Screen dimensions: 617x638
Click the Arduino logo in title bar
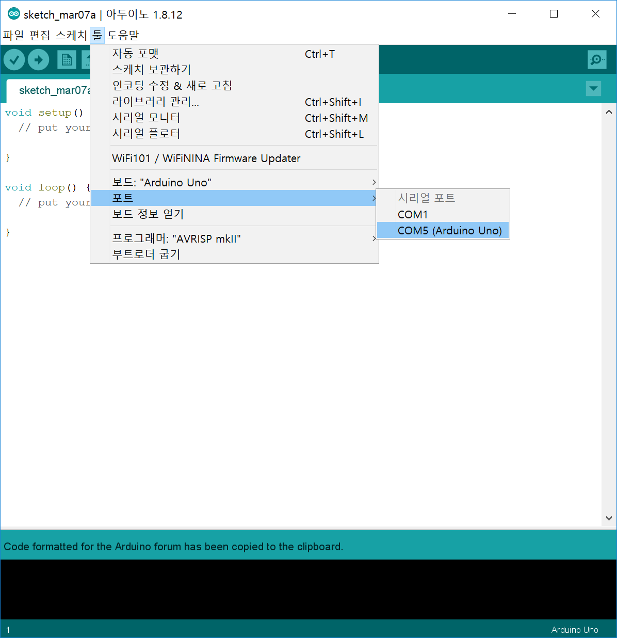click(14, 14)
